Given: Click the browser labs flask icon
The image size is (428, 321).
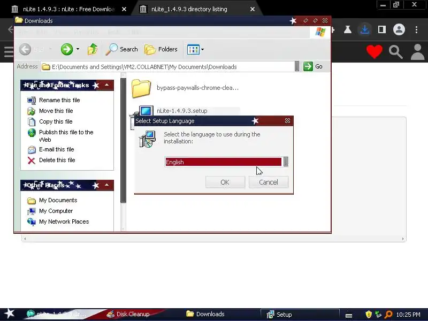Looking at the screenshot, I should [347, 29].
